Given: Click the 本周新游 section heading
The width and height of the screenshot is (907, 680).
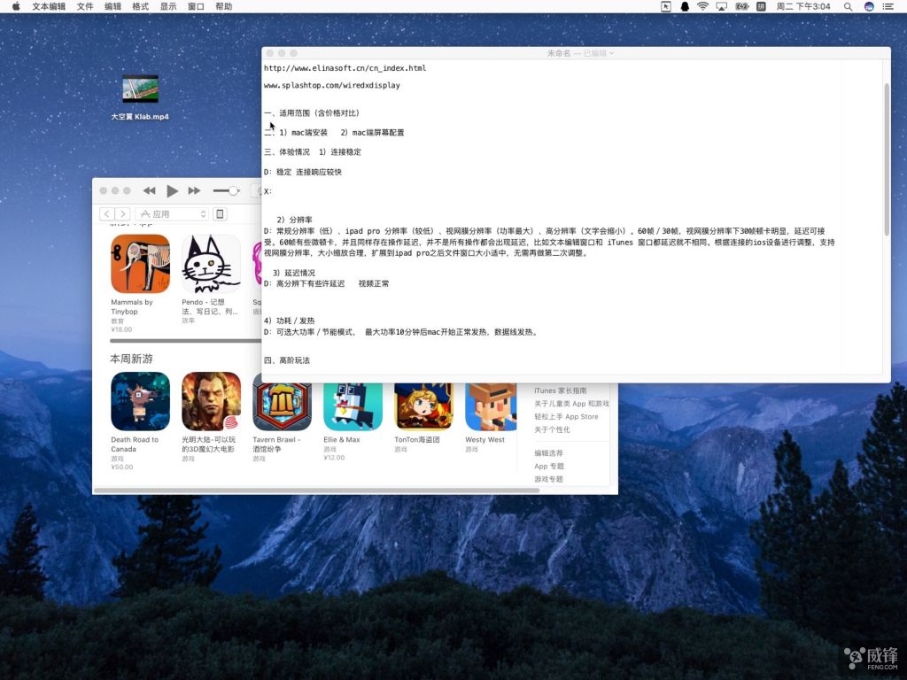Looking at the screenshot, I should click(131, 359).
